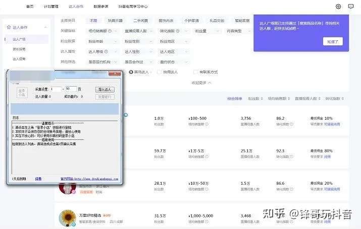Open the message chat icon at top right
Image resolution: width=361 pixels, height=229 pixels.
click(350, 7)
